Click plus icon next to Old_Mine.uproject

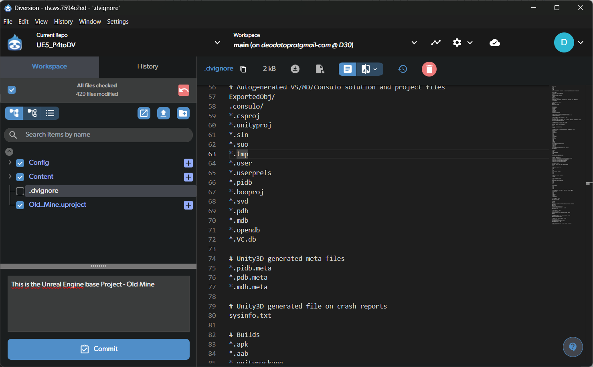(x=188, y=205)
